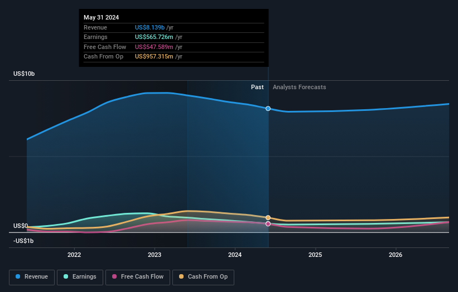Click the May 31 2024 tooltip date
This screenshot has height=292, width=458.
tap(102, 17)
